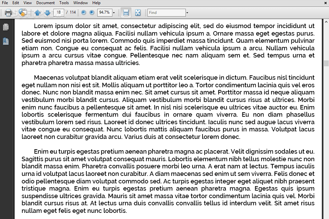Image resolution: width=329 pixels, height=219 pixels.
Task: Open the Help menu
Action: [96, 3]
